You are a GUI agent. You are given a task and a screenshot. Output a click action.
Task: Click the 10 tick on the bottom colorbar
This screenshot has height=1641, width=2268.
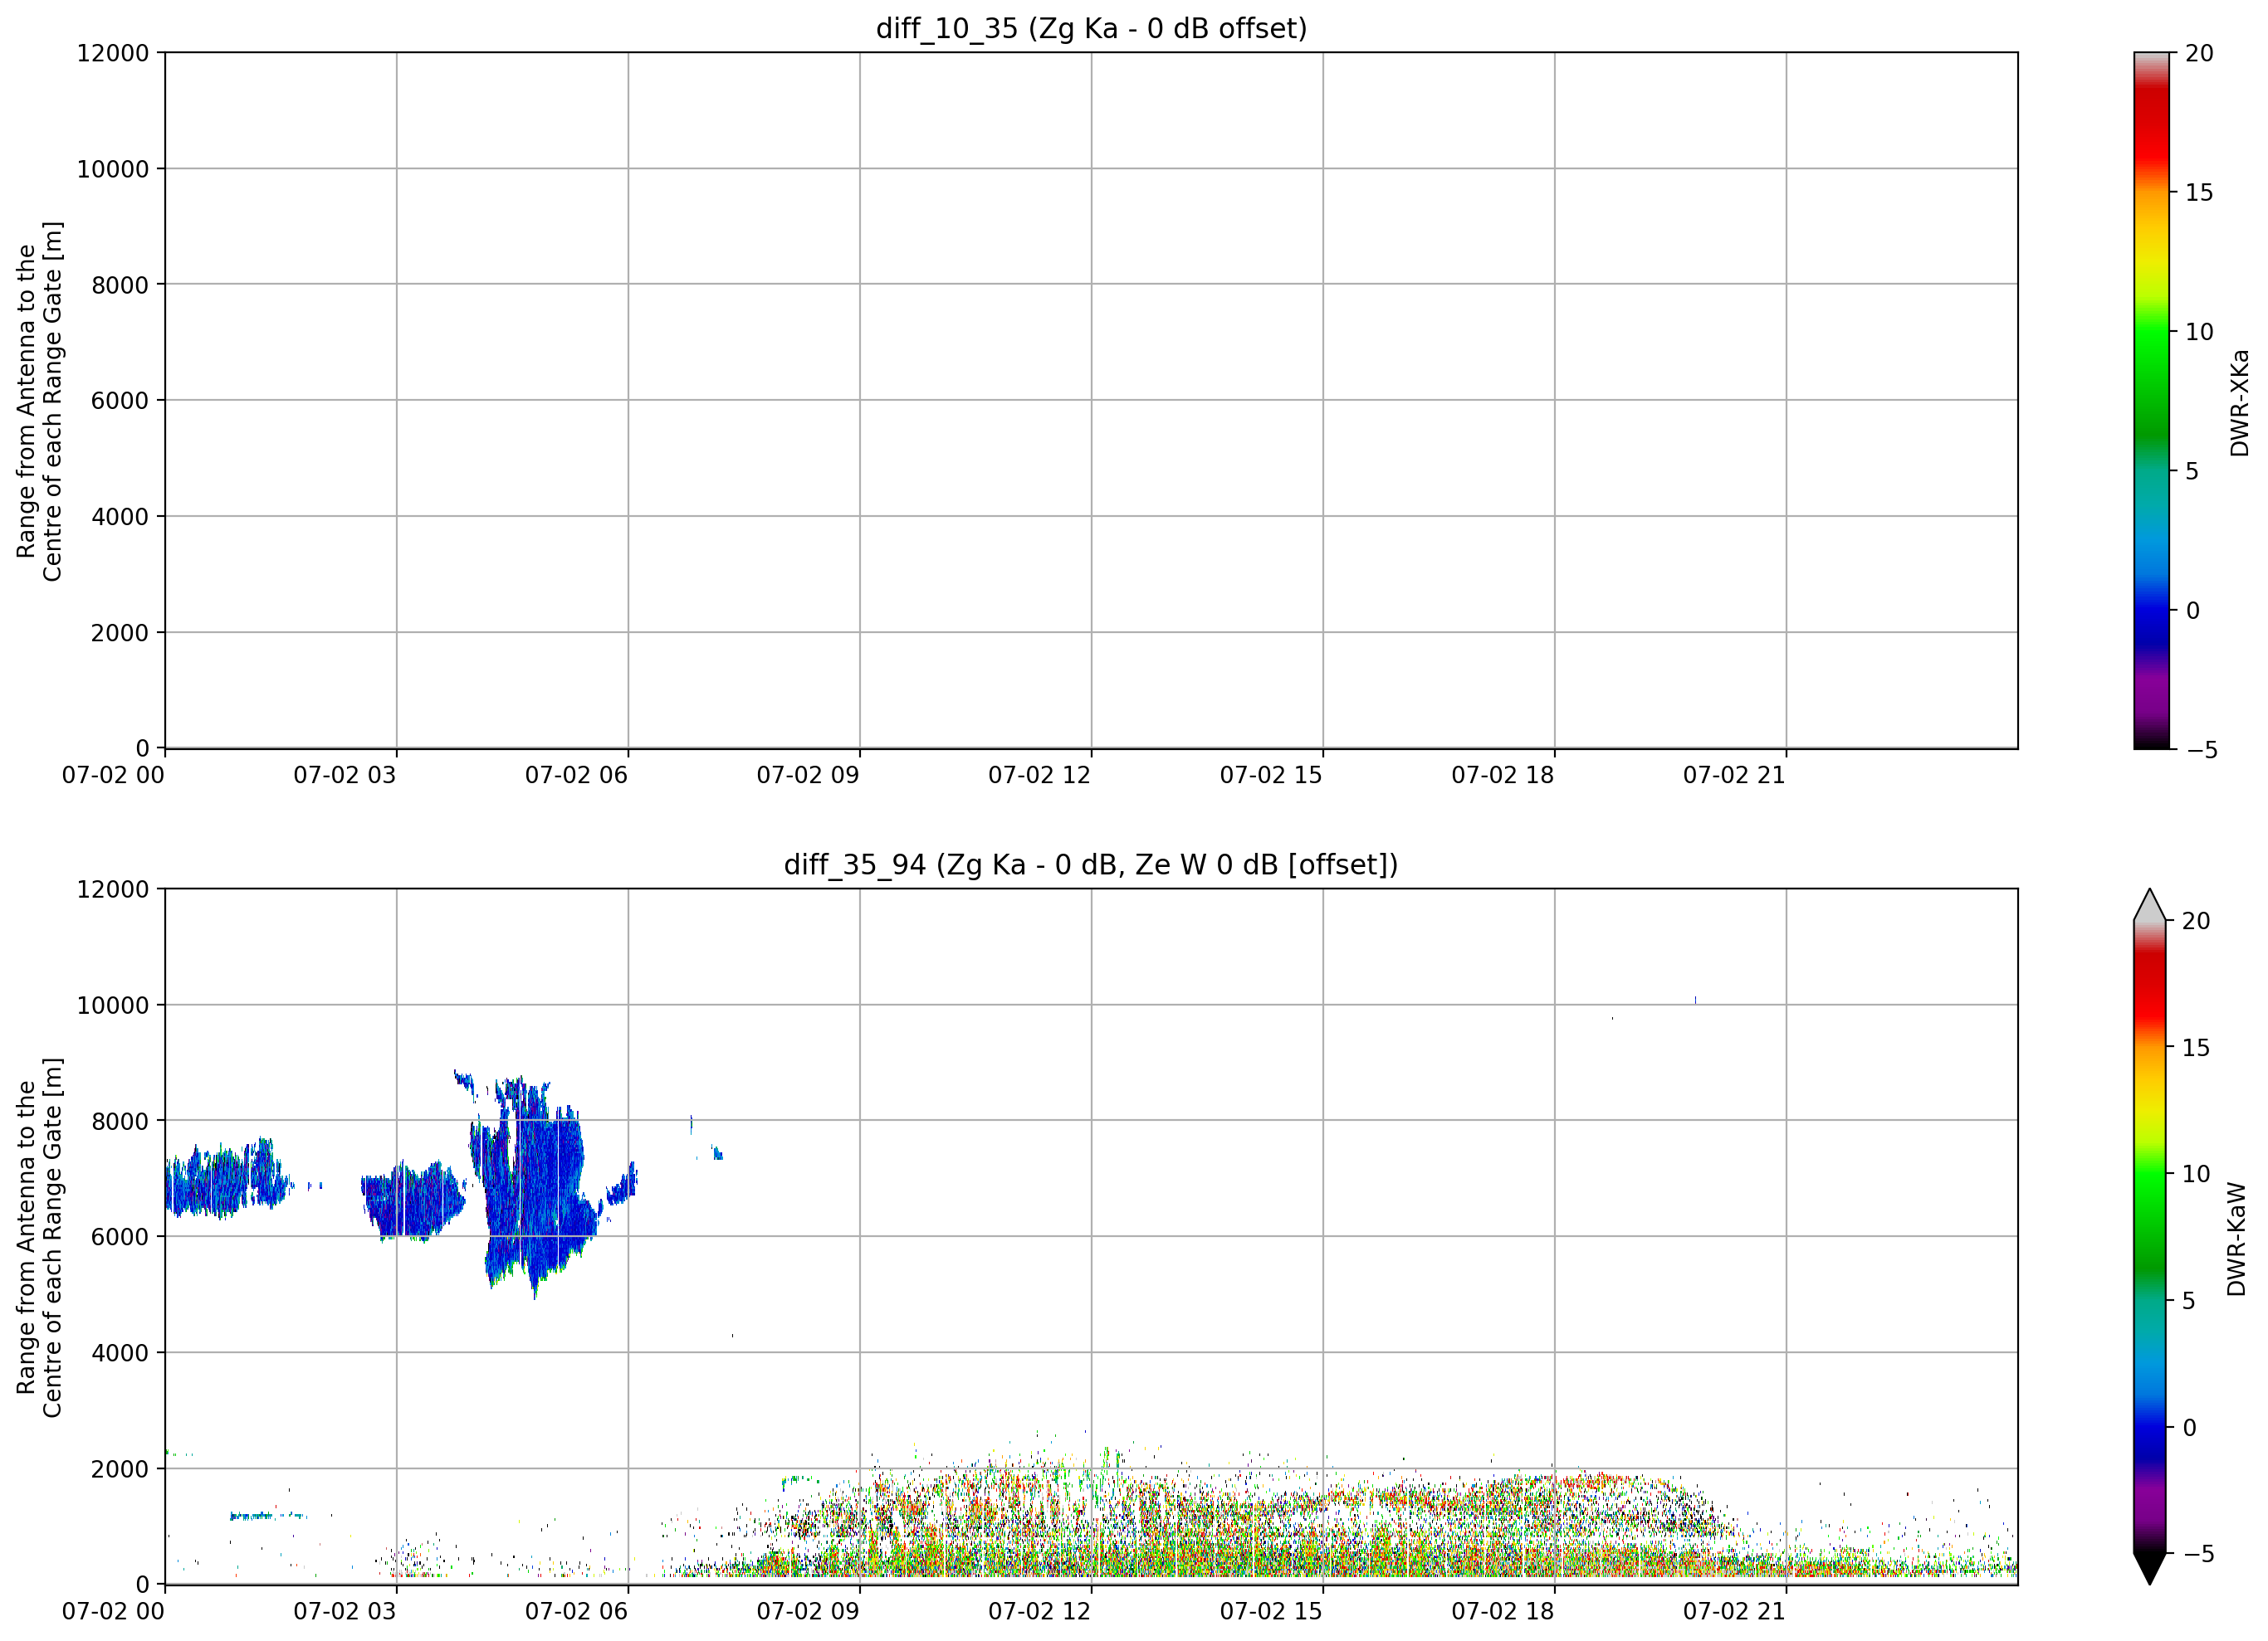2196,1174
